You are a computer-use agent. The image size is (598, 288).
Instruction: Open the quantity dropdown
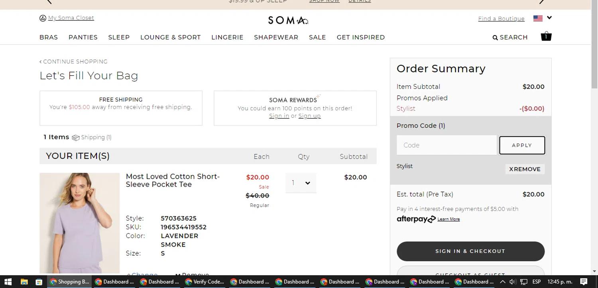pyautogui.click(x=301, y=183)
